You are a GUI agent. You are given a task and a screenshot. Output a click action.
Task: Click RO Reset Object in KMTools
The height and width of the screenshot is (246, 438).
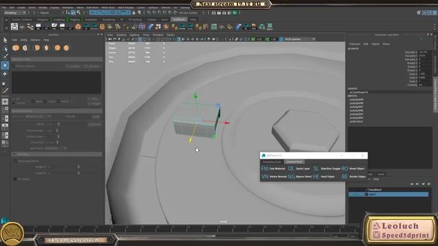point(353,169)
